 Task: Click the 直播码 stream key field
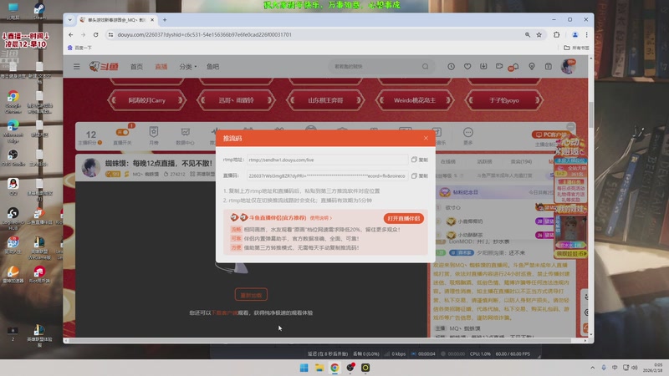pyautogui.click(x=327, y=175)
